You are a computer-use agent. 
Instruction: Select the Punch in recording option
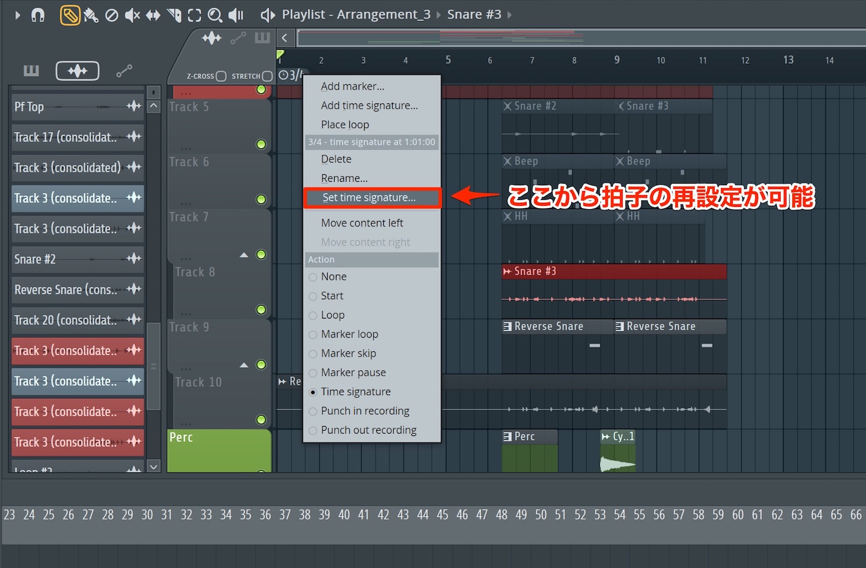click(x=313, y=411)
